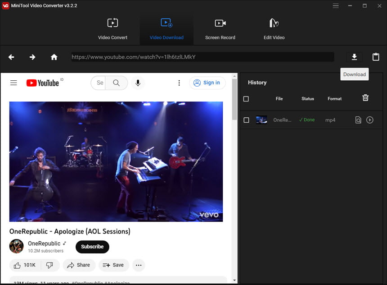Open the YouTube guide hamburger menu

pos(13,83)
